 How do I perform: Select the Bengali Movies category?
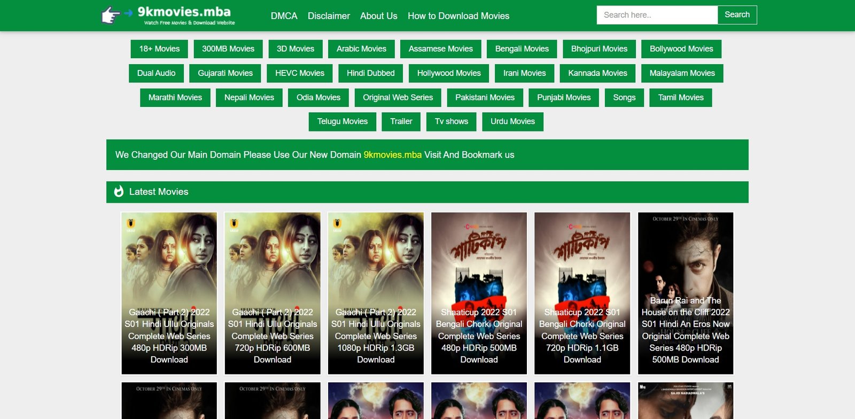point(522,49)
